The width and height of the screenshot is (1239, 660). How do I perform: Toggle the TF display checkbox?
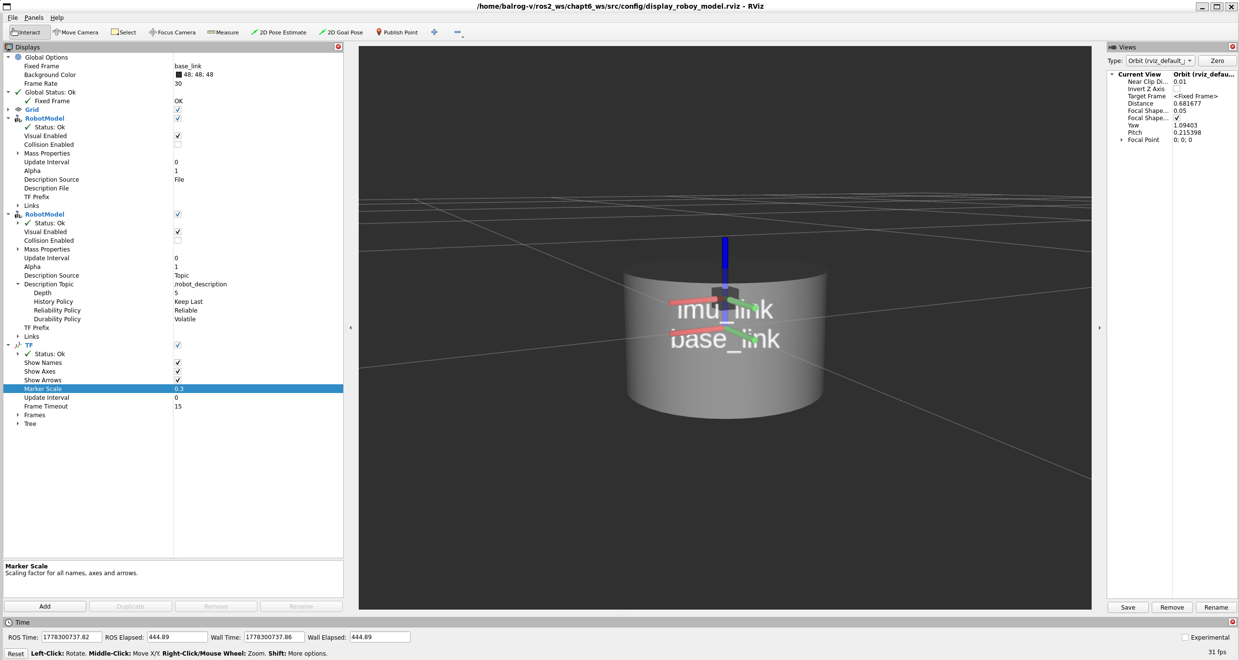pyautogui.click(x=178, y=345)
